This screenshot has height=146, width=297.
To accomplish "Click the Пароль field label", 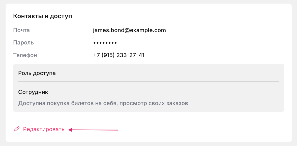I will pos(23,43).
